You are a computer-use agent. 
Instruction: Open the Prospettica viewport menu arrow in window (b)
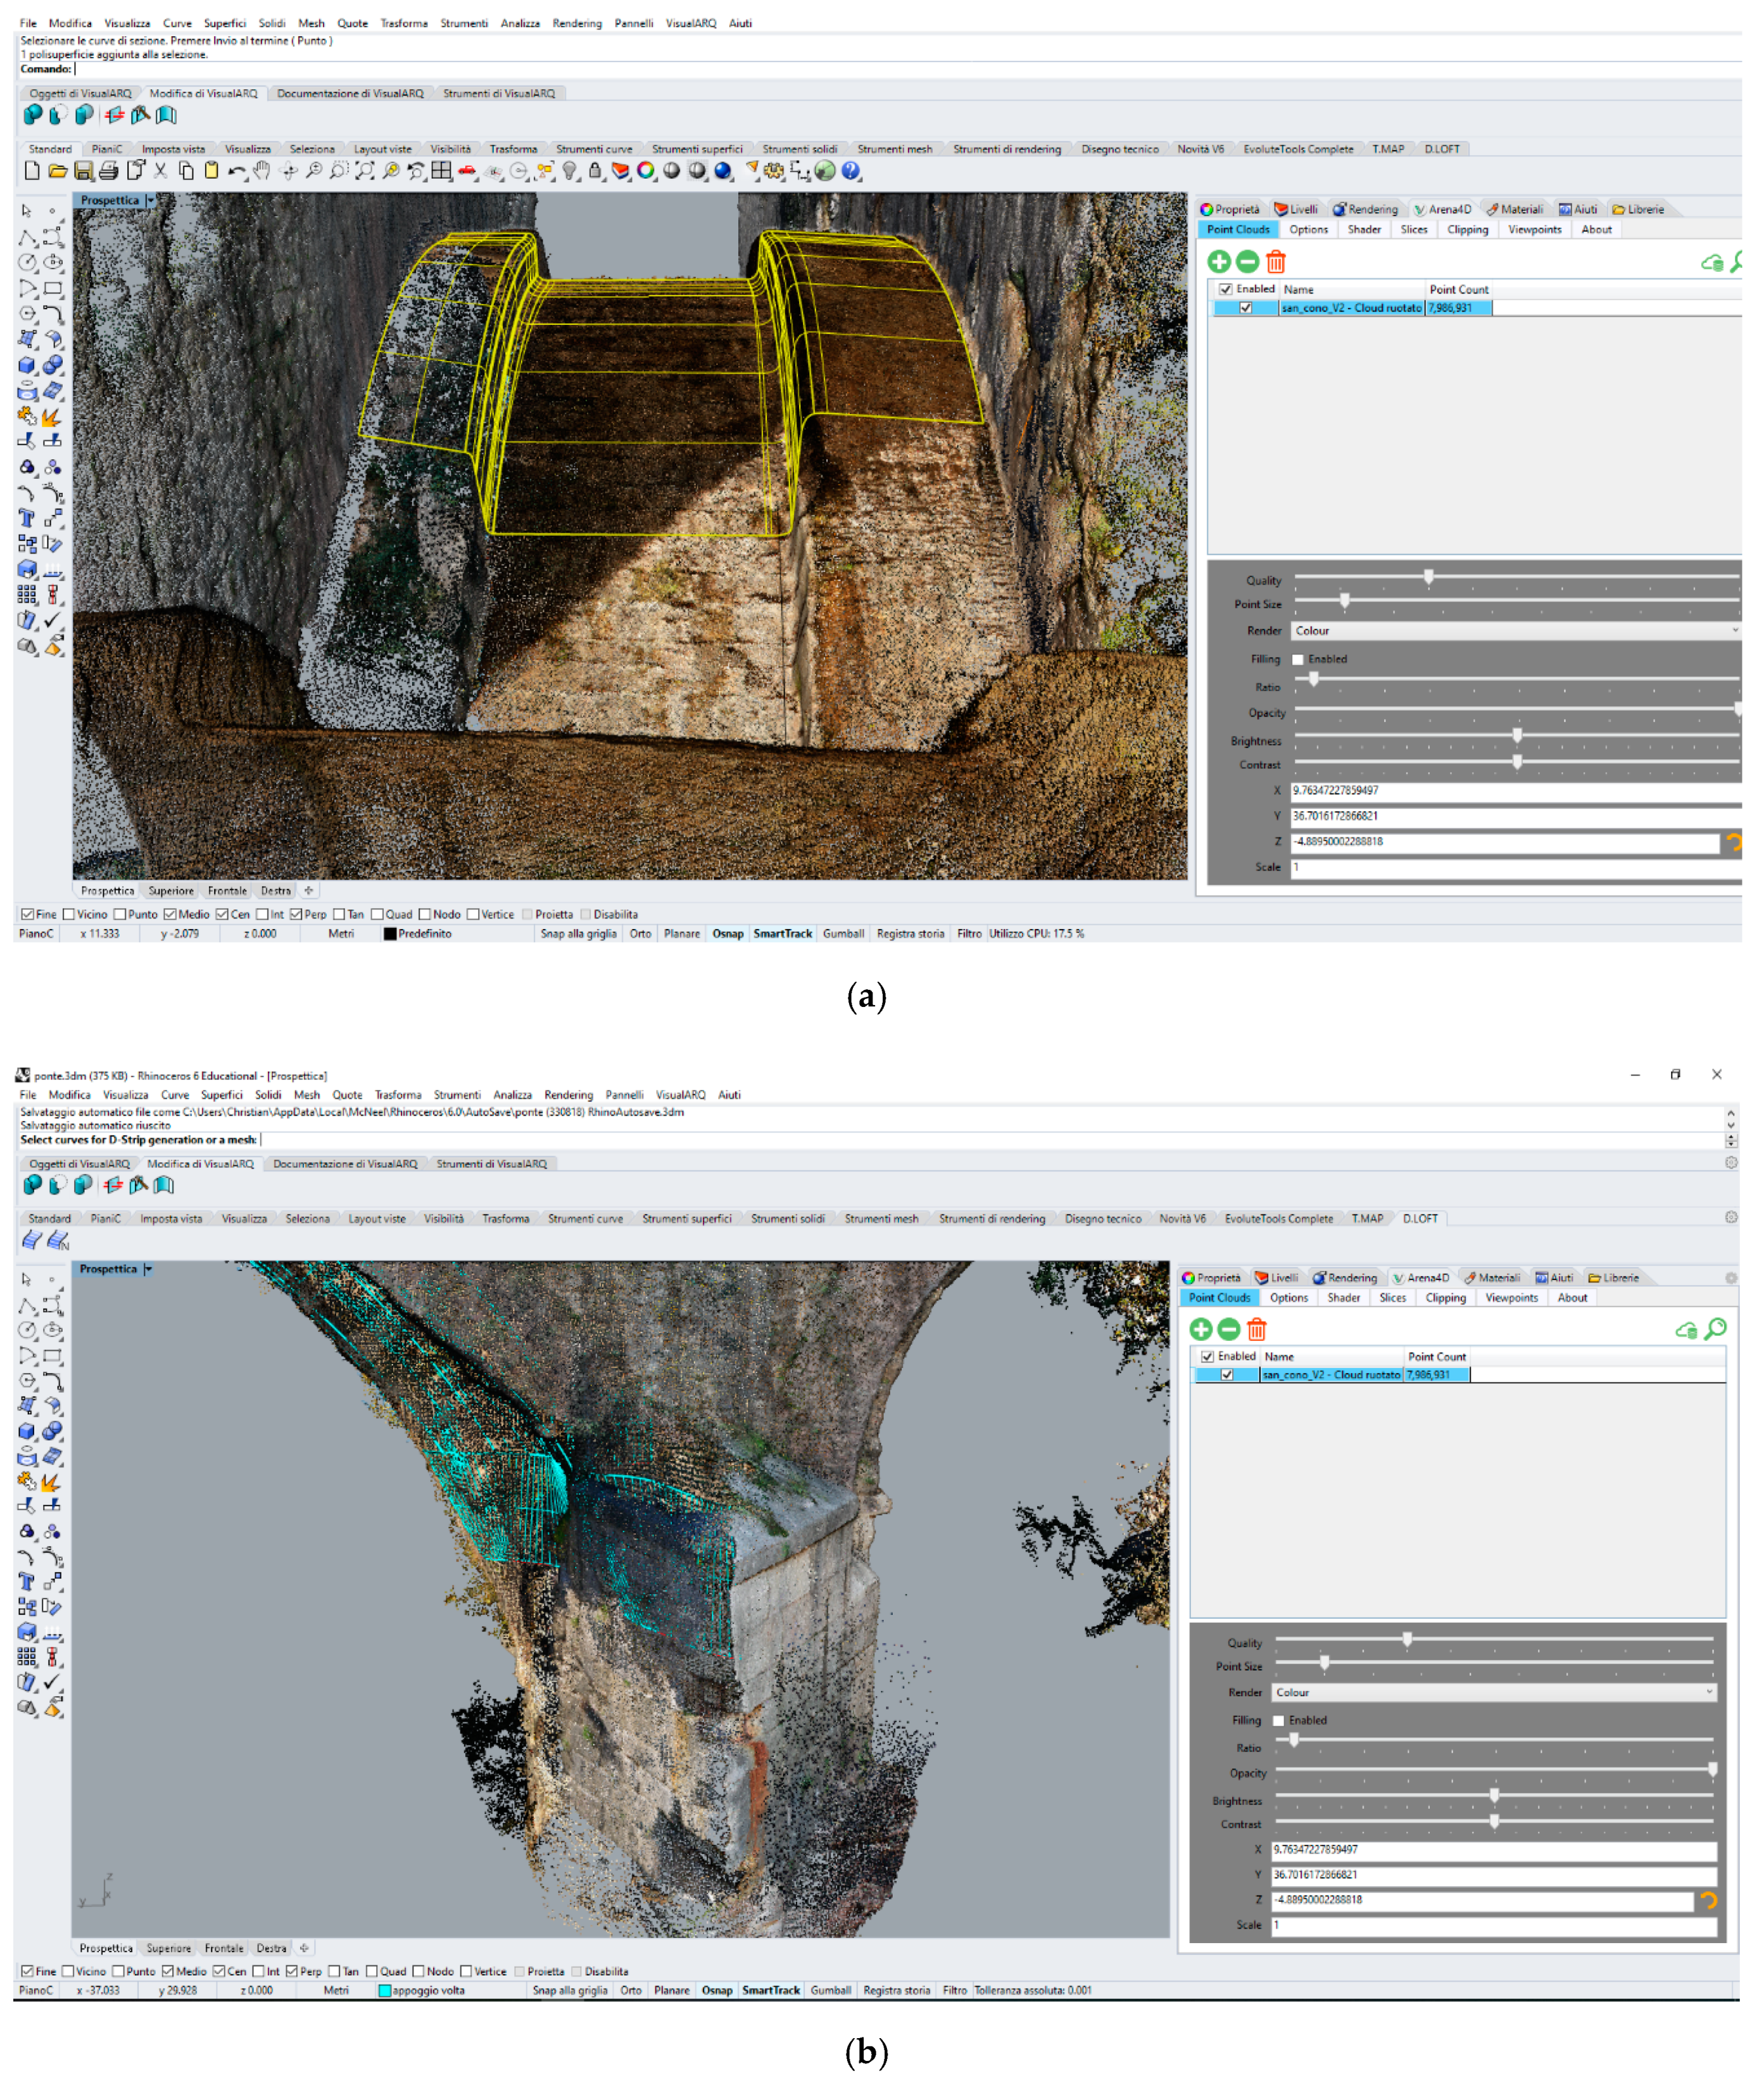coord(148,1269)
